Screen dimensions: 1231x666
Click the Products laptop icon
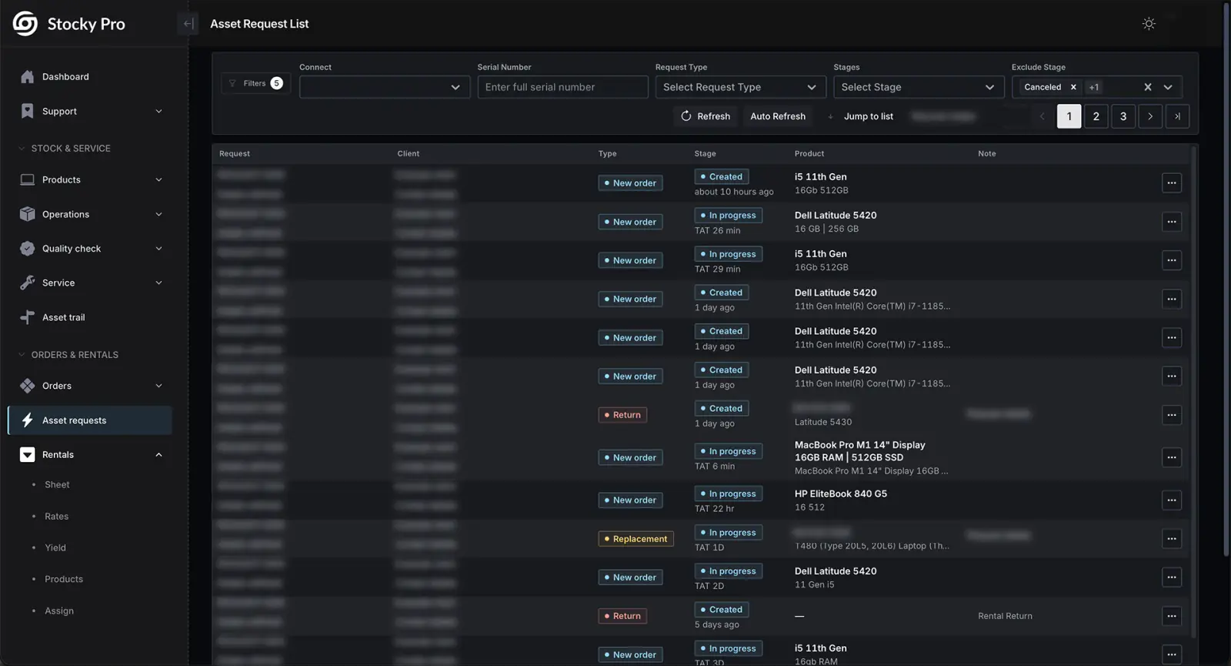(28, 180)
